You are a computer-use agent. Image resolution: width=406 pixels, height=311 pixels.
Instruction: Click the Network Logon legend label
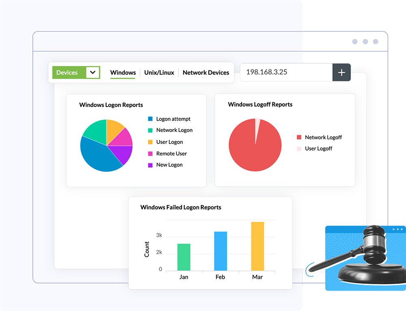point(174,130)
